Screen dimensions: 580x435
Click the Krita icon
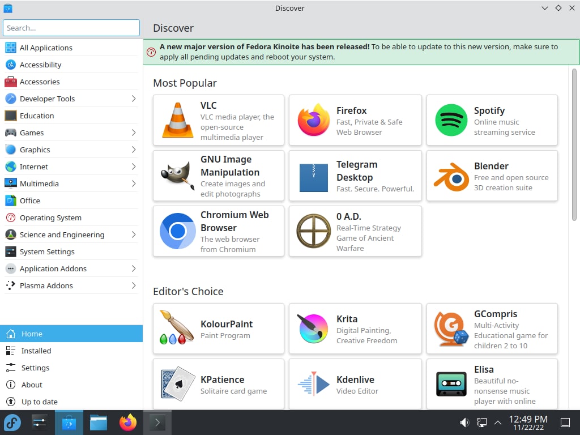[313, 329]
